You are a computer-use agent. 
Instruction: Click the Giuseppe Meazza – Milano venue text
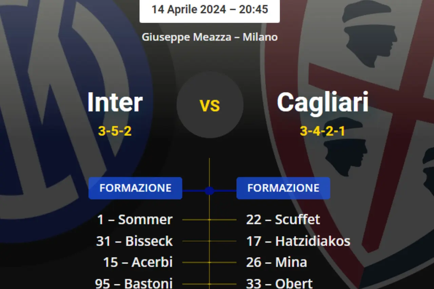click(210, 37)
